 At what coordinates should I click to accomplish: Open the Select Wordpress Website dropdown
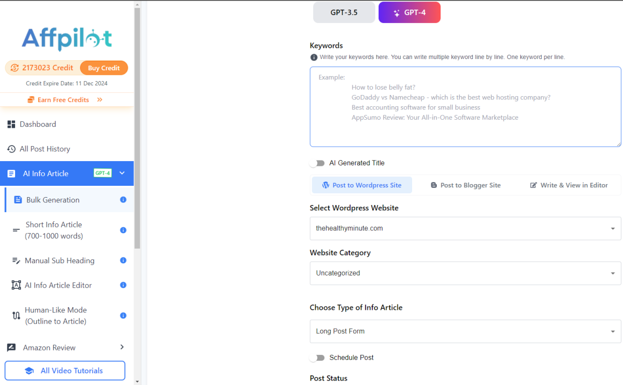coord(465,228)
